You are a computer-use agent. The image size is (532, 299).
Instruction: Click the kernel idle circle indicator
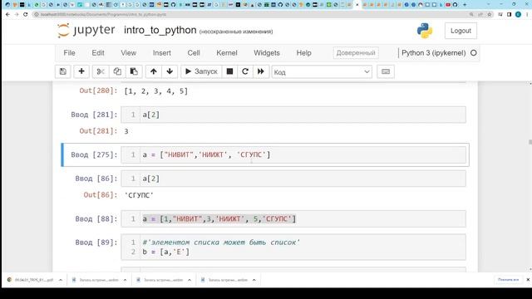[474, 53]
